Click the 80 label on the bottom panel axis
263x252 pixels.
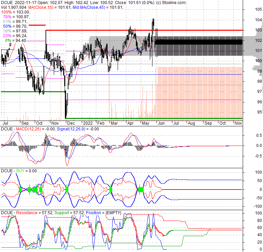(x=260, y=221)
